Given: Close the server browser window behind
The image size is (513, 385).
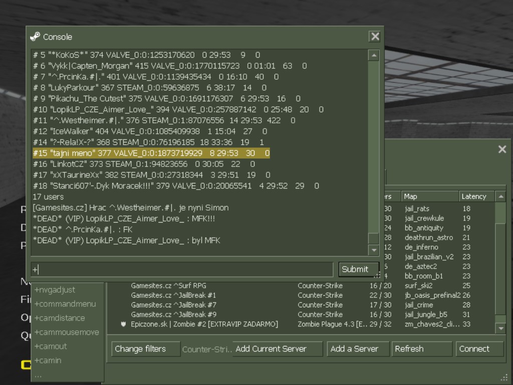Looking at the screenshot, I should (502, 149).
